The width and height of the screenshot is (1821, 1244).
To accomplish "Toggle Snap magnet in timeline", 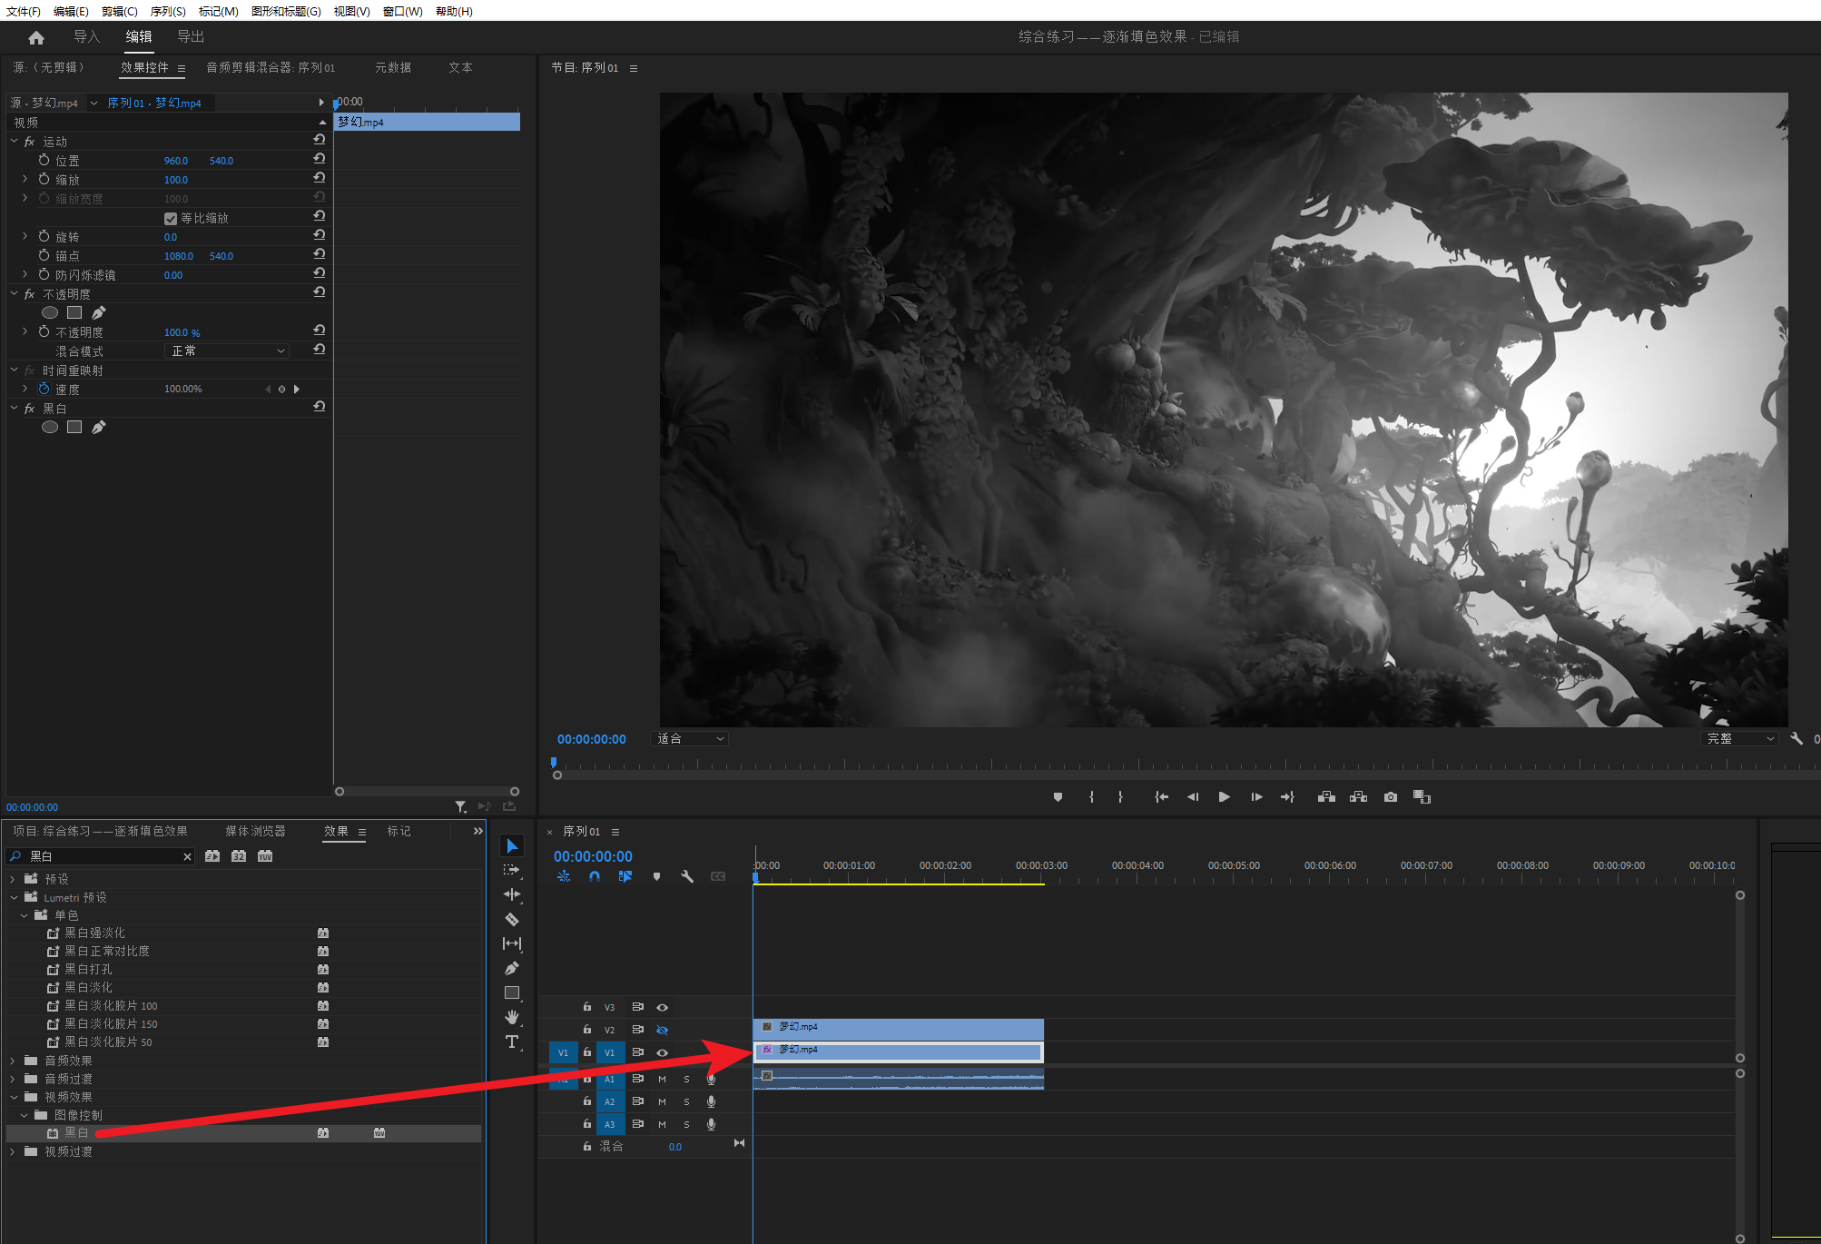I will (594, 876).
